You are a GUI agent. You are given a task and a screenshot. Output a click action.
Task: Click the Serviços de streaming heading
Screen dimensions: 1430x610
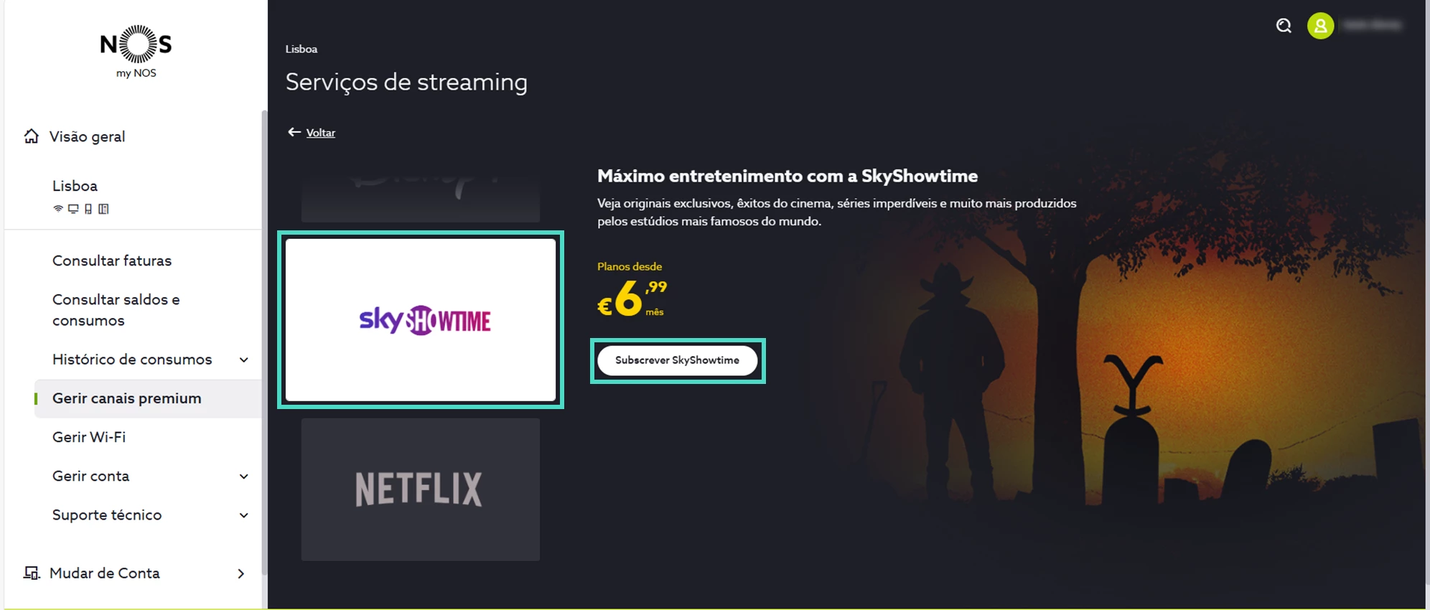406,83
